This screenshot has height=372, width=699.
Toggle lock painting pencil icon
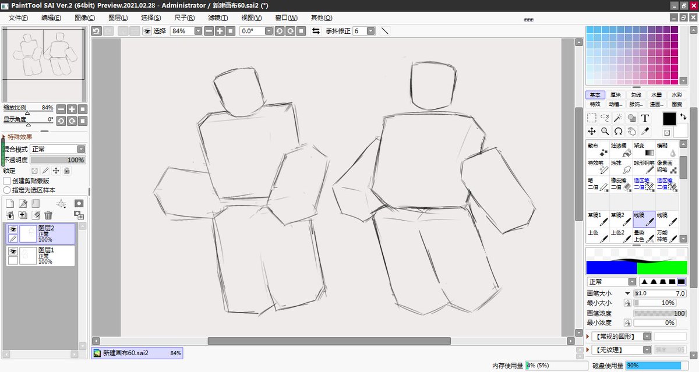45,171
